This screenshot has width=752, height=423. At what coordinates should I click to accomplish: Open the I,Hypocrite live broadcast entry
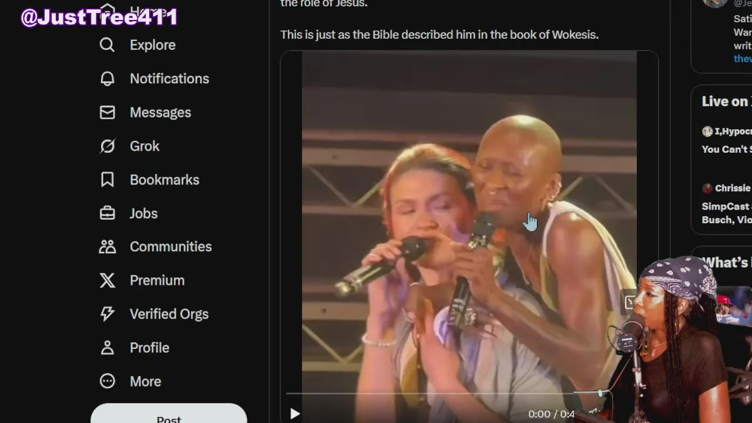[x=726, y=140]
